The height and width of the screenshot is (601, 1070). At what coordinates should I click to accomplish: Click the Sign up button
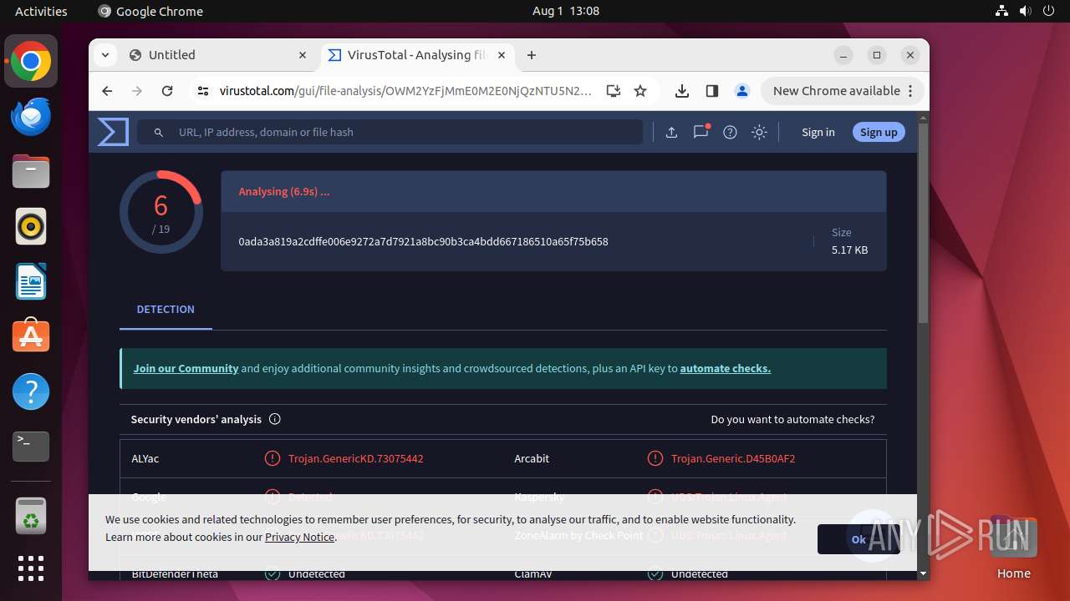pyautogui.click(x=879, y=132)
